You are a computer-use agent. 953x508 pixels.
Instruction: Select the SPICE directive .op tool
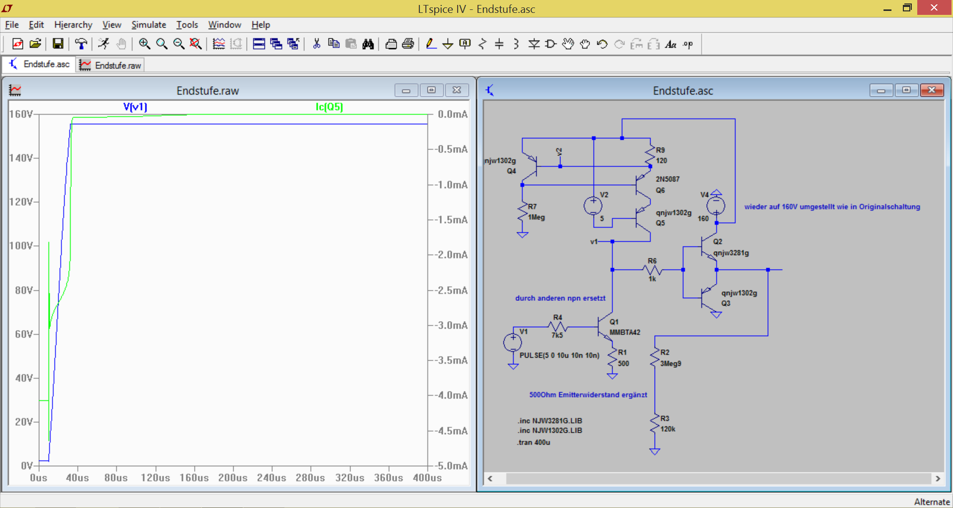pyautogui.click(x=688, y=44)
